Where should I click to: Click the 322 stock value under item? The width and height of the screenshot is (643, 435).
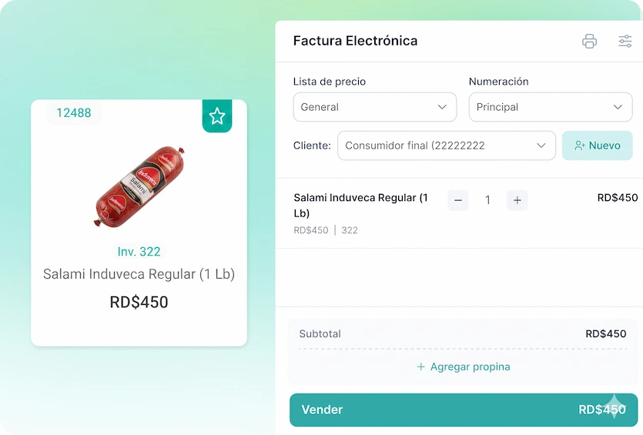(350, 230)
